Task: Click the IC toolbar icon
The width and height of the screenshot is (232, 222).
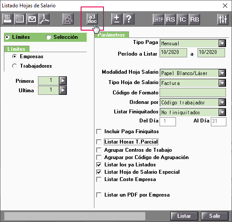Action: 182,19
